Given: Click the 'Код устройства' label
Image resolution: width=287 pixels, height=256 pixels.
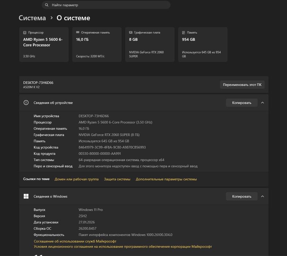Looking at the screenshot, I should [x=46, y=147].
